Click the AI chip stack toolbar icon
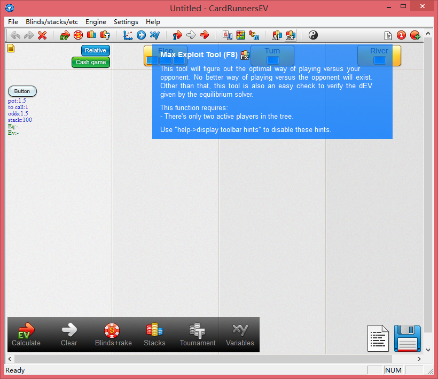 click(277, 35)
